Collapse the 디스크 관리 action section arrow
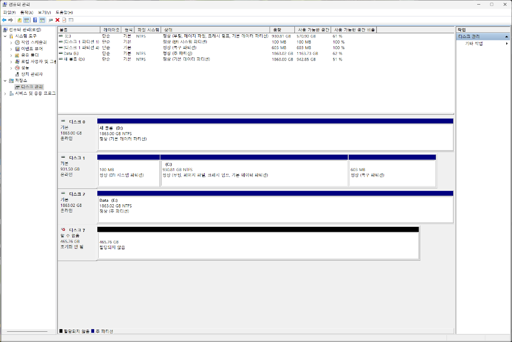The image size is (512, 342). click(506, 36)
